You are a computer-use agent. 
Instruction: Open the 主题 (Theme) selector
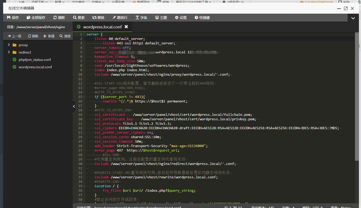pos(161,18)
